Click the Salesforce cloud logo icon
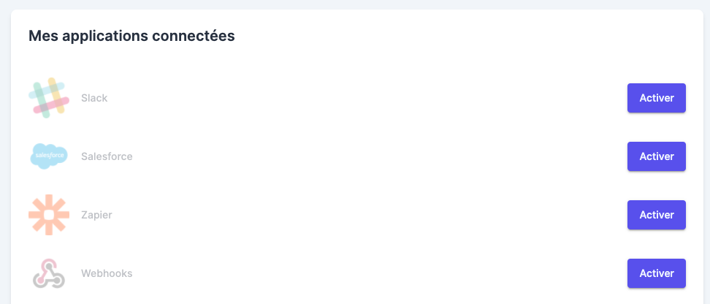The image size is (710, 304). [49, 156]
